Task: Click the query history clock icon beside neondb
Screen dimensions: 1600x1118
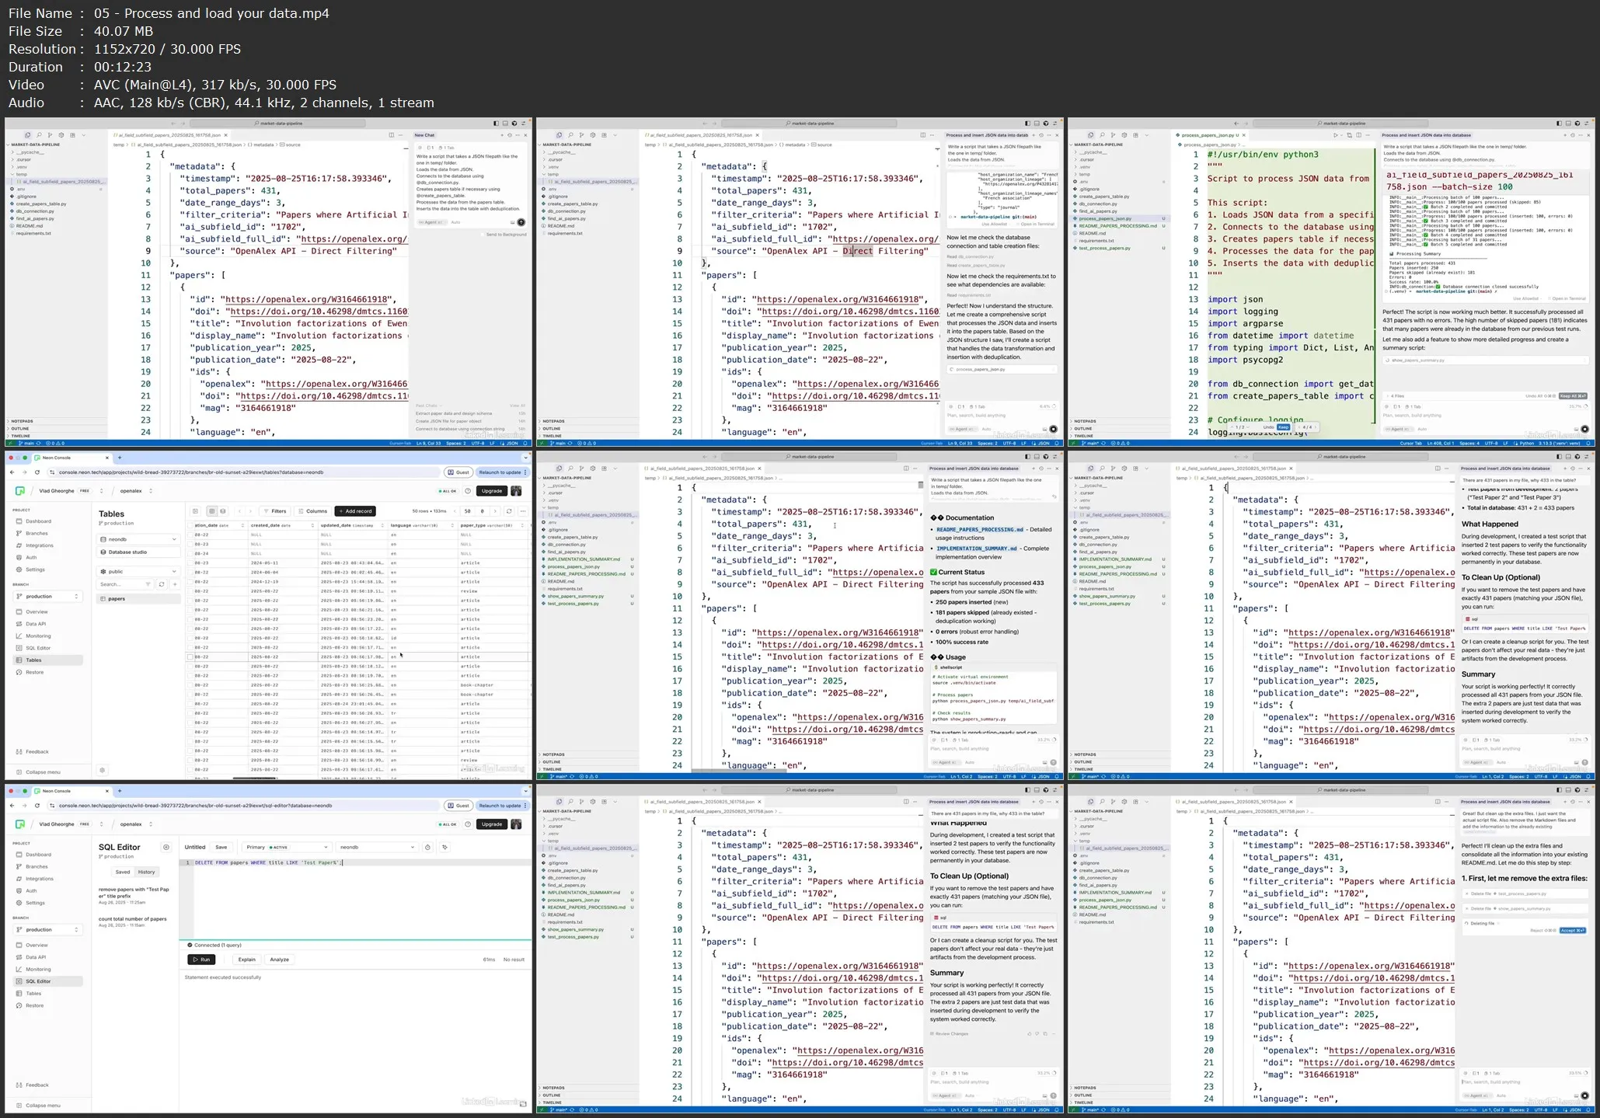Action: [427, 847]
